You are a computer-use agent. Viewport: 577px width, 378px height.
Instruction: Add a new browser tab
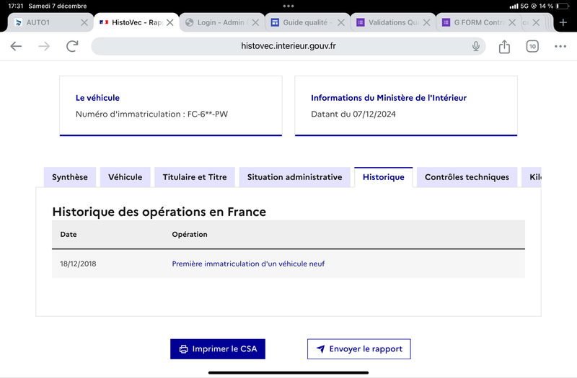coord(563,23)
